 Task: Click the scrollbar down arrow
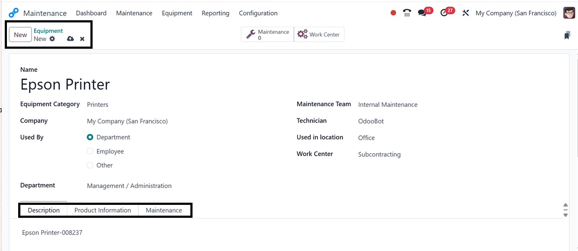point(565,215)
